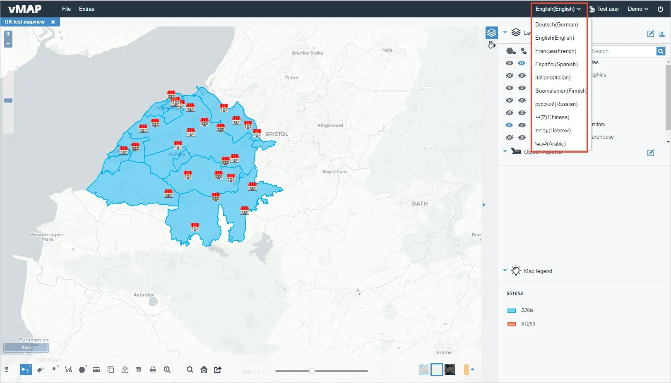This screenshot has width=671, height=383.
Task: Click the eraser tool icon
Action: 40,370
